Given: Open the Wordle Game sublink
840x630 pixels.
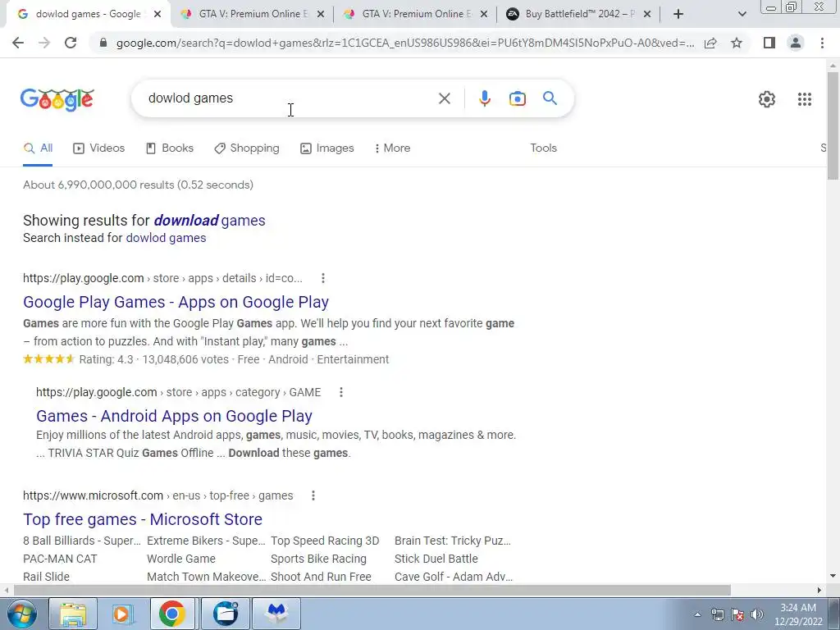Looking at the screenshot, I should (181, 559).
